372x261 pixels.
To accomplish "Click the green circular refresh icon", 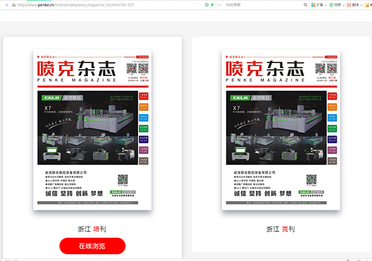I will (x=206, y=5).
